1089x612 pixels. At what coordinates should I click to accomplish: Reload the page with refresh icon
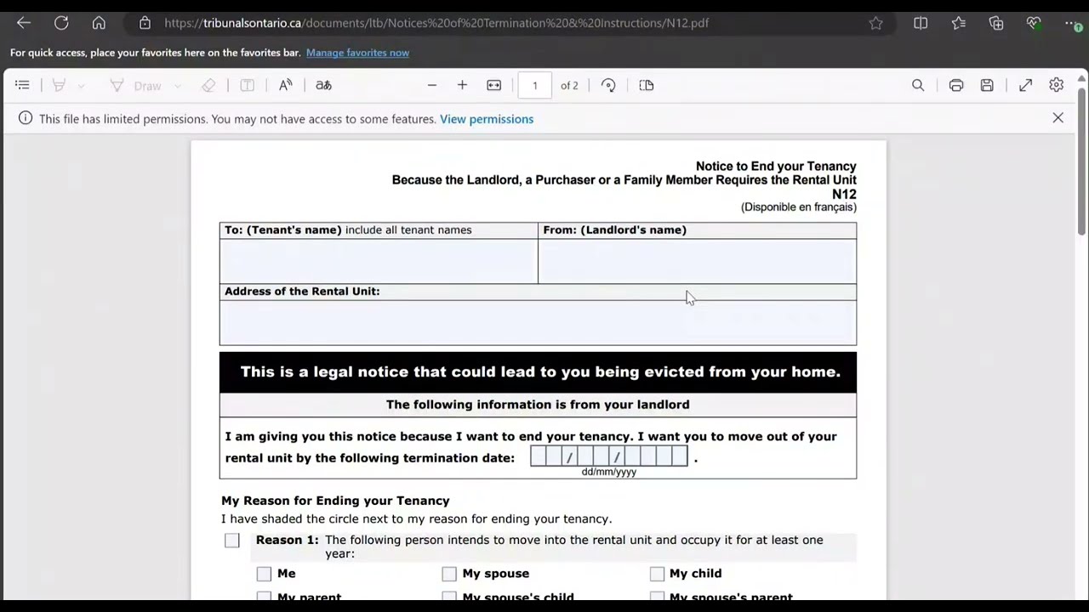(61, 23)
